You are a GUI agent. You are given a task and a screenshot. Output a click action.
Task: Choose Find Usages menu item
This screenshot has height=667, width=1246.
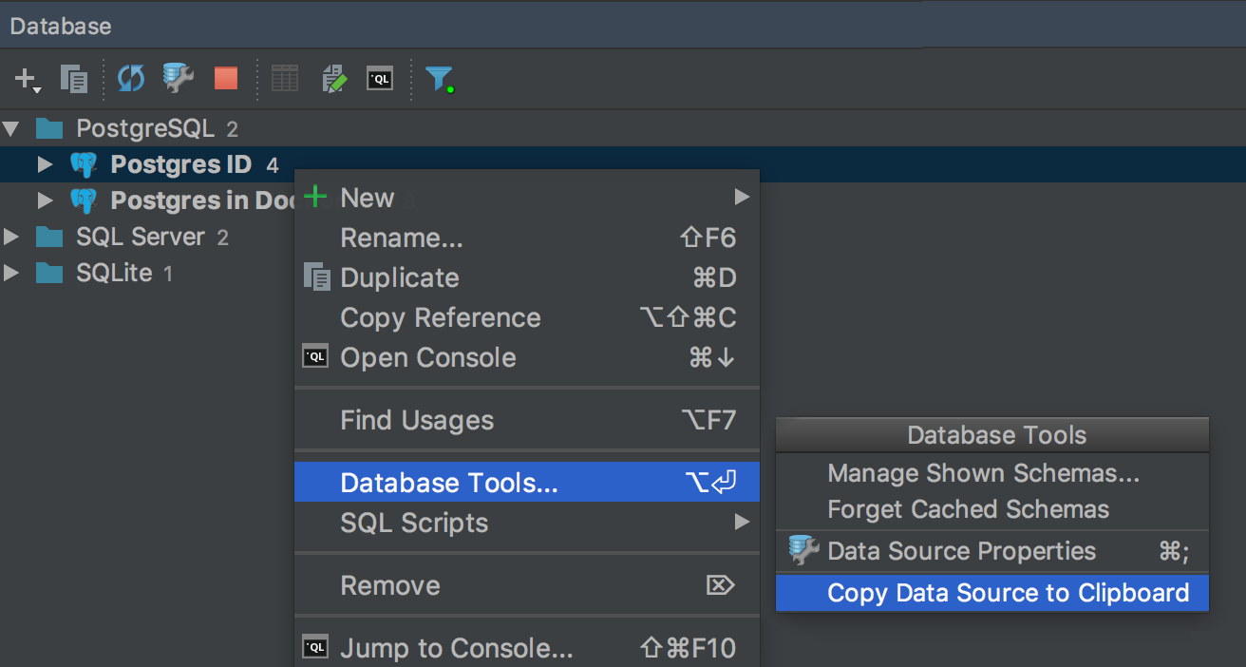pos(527,420)
